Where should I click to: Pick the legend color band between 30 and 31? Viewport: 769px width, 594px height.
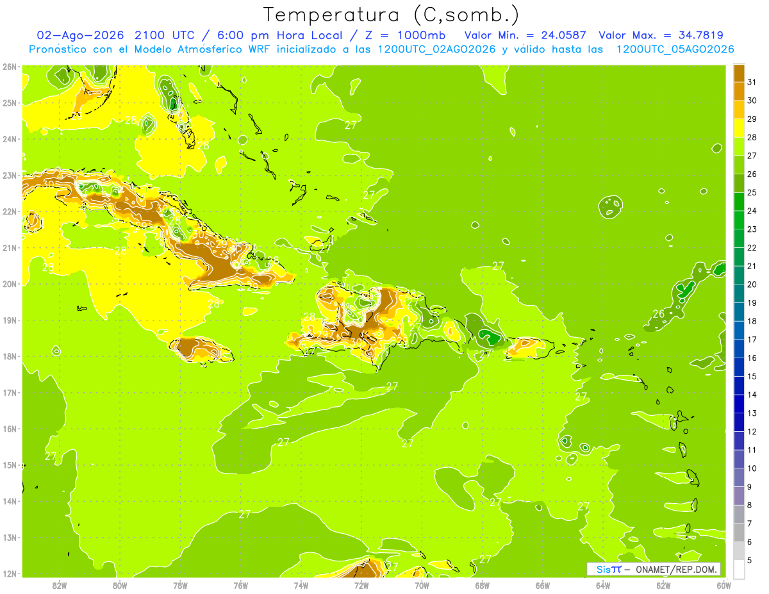click(x=739, y=92)
